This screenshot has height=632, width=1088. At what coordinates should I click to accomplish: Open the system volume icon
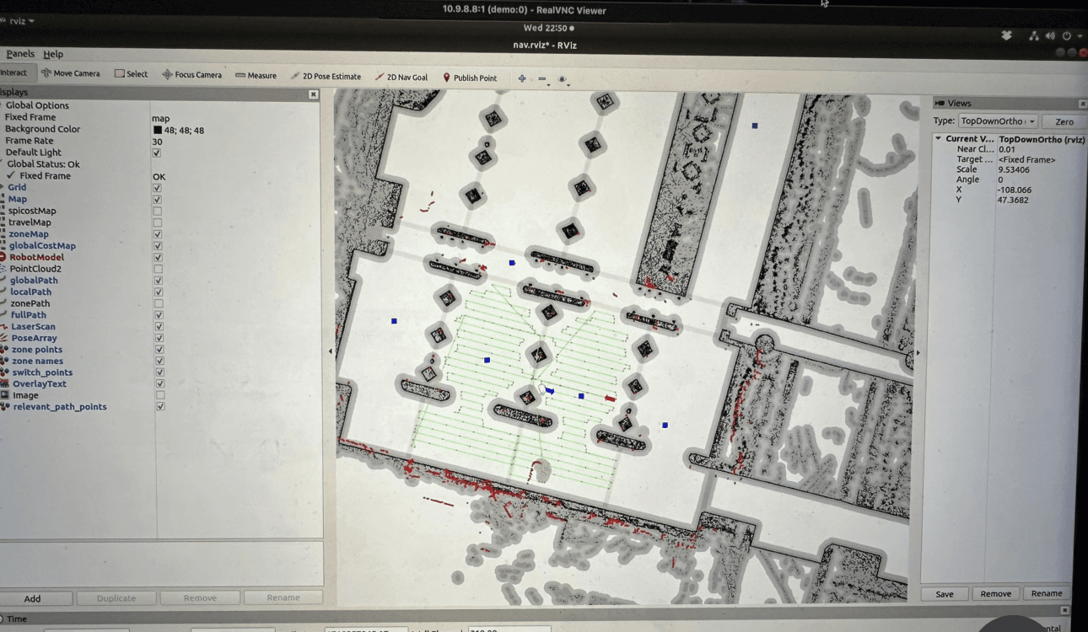point(1050,36)
